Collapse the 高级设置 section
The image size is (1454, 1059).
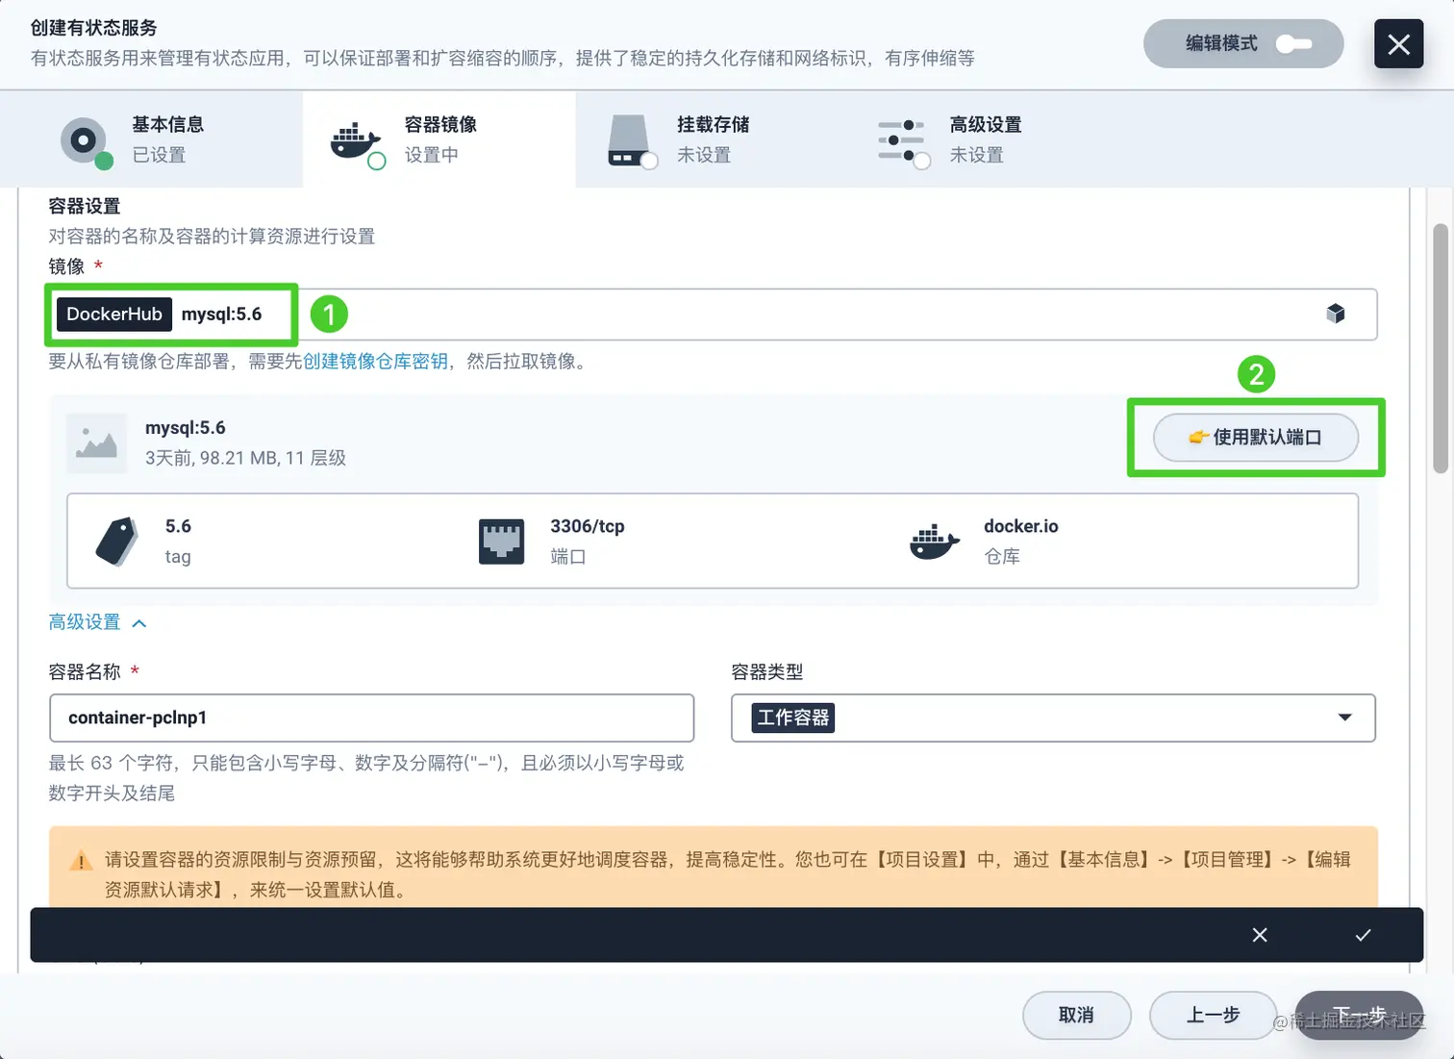(97, 622)
